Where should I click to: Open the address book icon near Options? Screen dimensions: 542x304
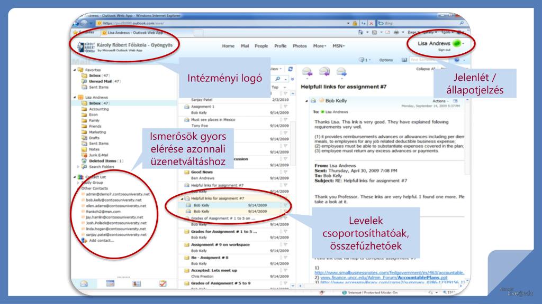[x=404, y=60]
